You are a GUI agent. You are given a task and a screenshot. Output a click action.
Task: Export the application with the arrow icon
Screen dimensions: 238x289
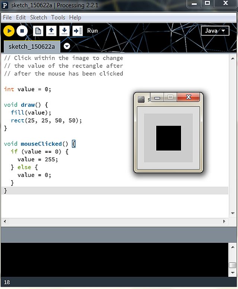[77, 31]
